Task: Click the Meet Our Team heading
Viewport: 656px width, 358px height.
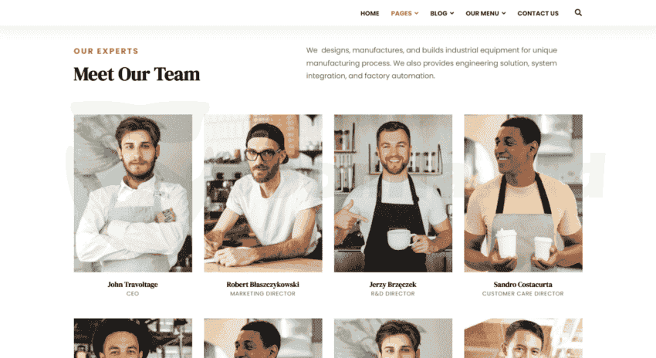Action: (x=137, y=74)
